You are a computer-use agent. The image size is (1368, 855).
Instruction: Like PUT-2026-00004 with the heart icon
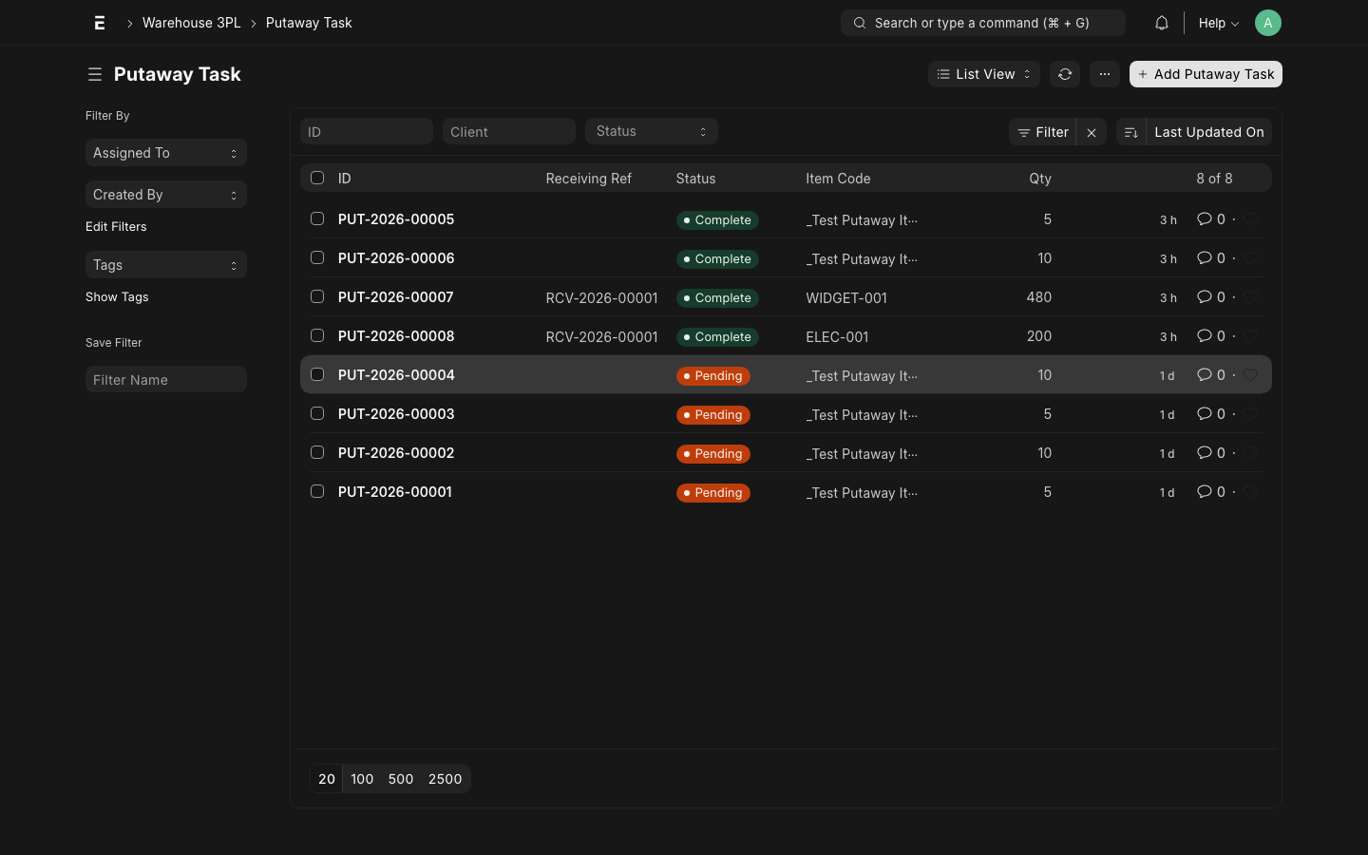pyautogui.click(x=1251, y=375)
